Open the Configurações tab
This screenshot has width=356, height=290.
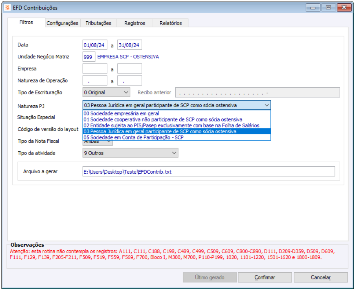tap(62, 23)
